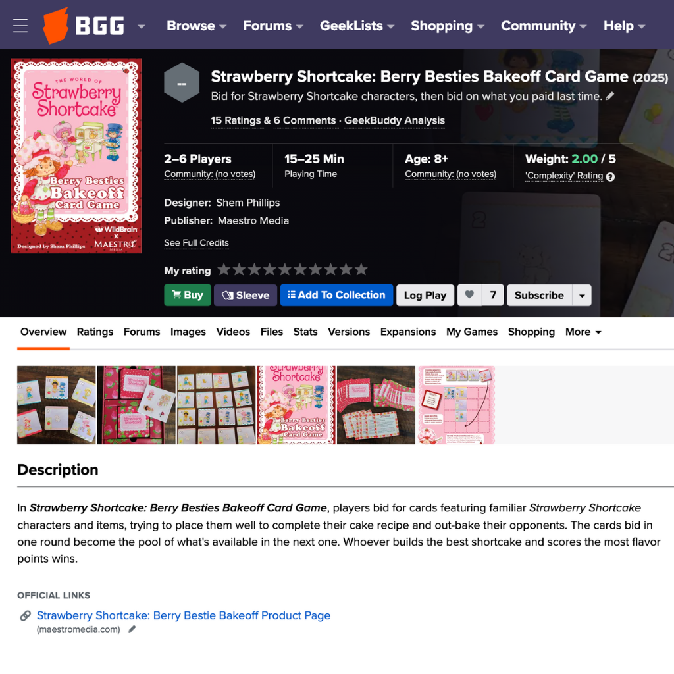Viewport: 674px width, 674px height.
Task: Click the heart fan icon button
Action: [469, 295]
